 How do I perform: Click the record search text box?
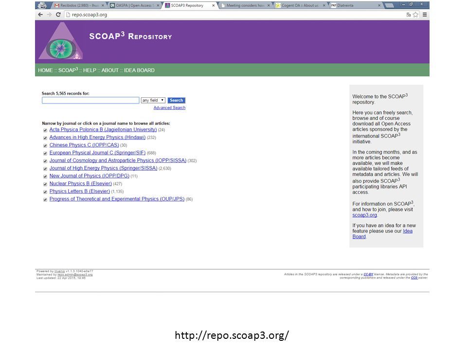tap(90, 100)
